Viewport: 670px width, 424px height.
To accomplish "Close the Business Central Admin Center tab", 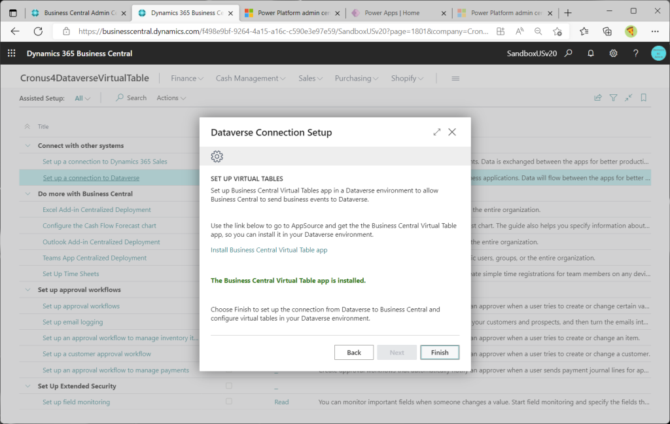I will coord(124,13).
